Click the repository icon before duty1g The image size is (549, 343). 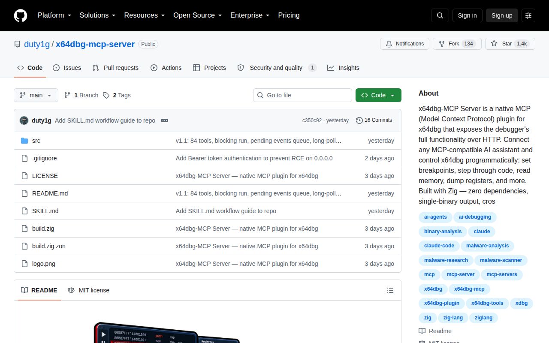(17, 44)
